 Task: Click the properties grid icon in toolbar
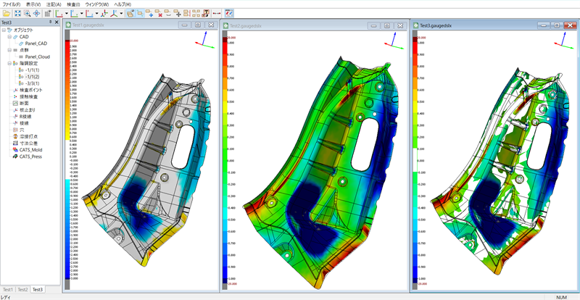pos(46,13)
